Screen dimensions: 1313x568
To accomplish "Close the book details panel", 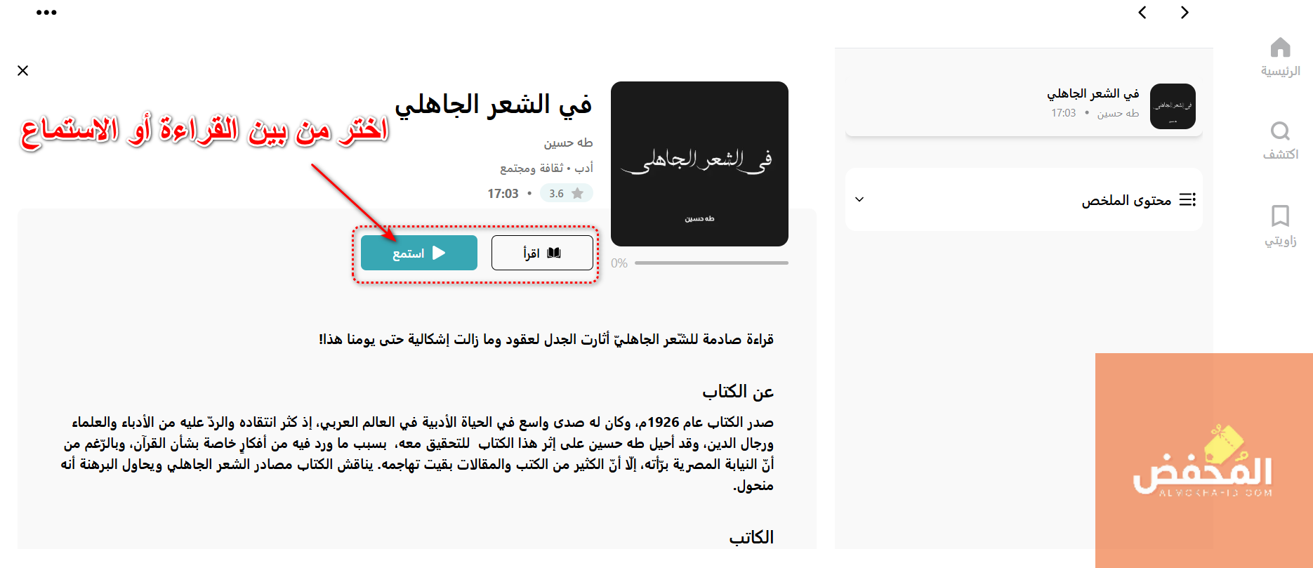I will [23, 71].
